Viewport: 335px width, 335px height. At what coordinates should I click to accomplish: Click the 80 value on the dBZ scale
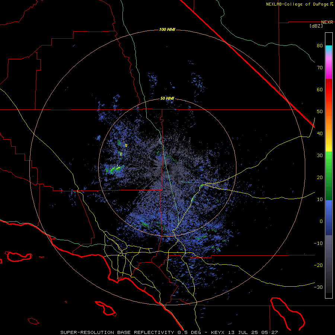(320, 46)
